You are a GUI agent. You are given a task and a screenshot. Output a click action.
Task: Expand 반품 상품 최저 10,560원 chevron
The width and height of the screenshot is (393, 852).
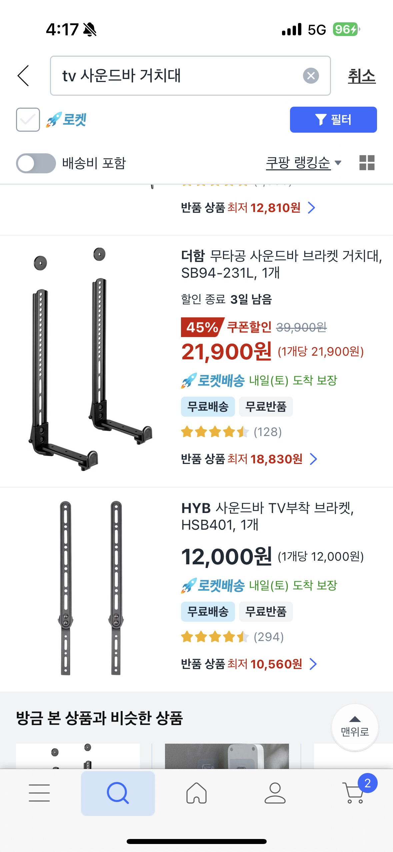(x=313, y=664)
